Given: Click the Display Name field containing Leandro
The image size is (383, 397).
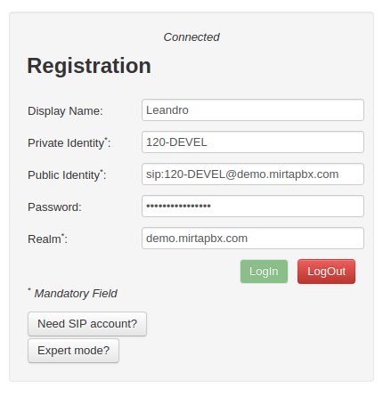Looking at the screenshot, I should [x=253, y=110].
